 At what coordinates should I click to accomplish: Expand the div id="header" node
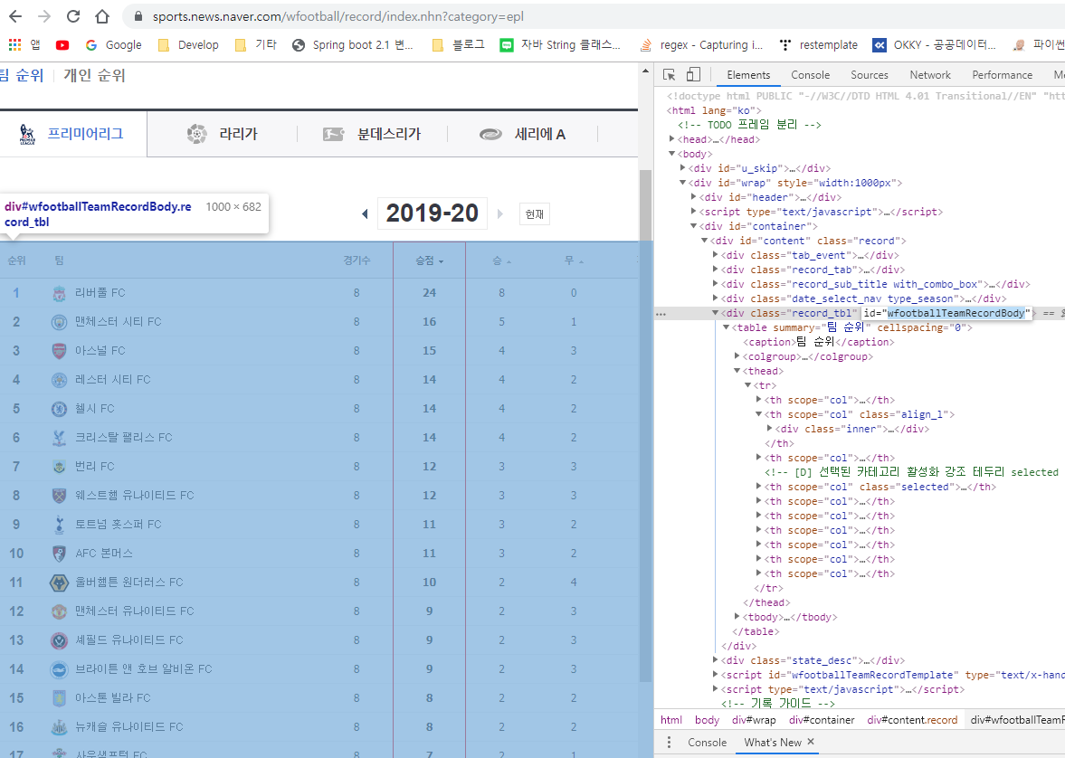[693, 196]
